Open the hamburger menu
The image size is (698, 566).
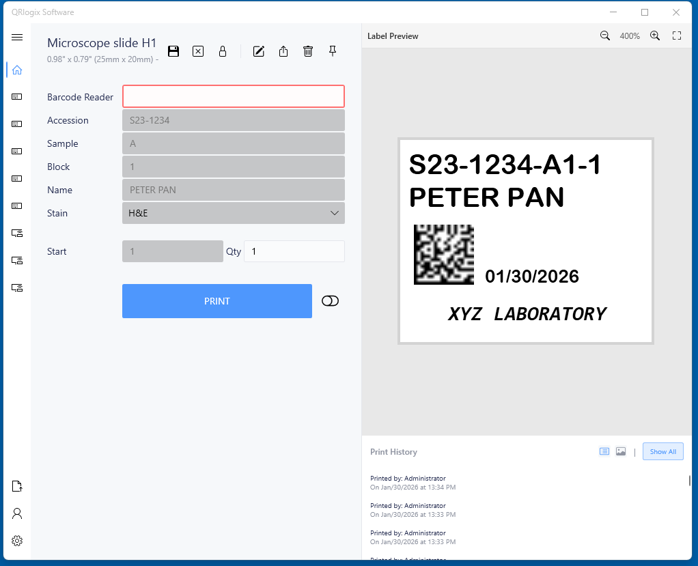pos(17,37)
